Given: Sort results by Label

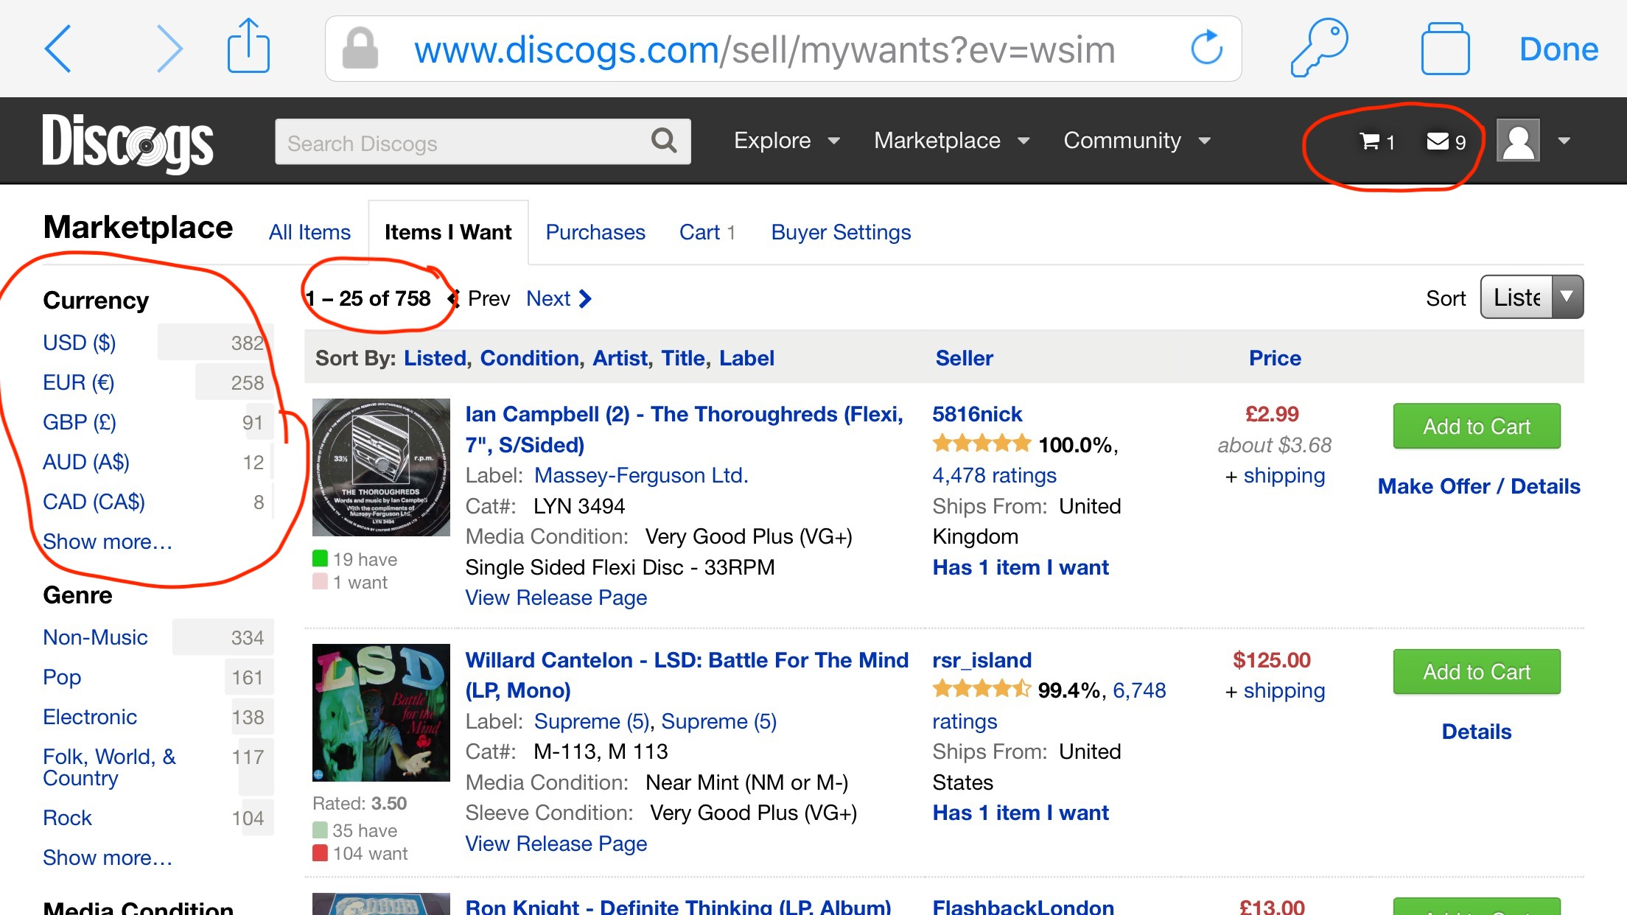Looking at the screenshot, I should click(x=746, y=358).
